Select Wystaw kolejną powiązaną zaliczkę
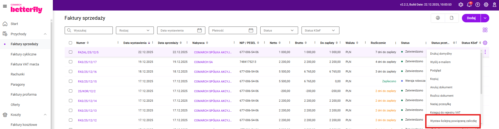Image resolution: width=499 pixels, height=129 pixels. coord(453,121)
